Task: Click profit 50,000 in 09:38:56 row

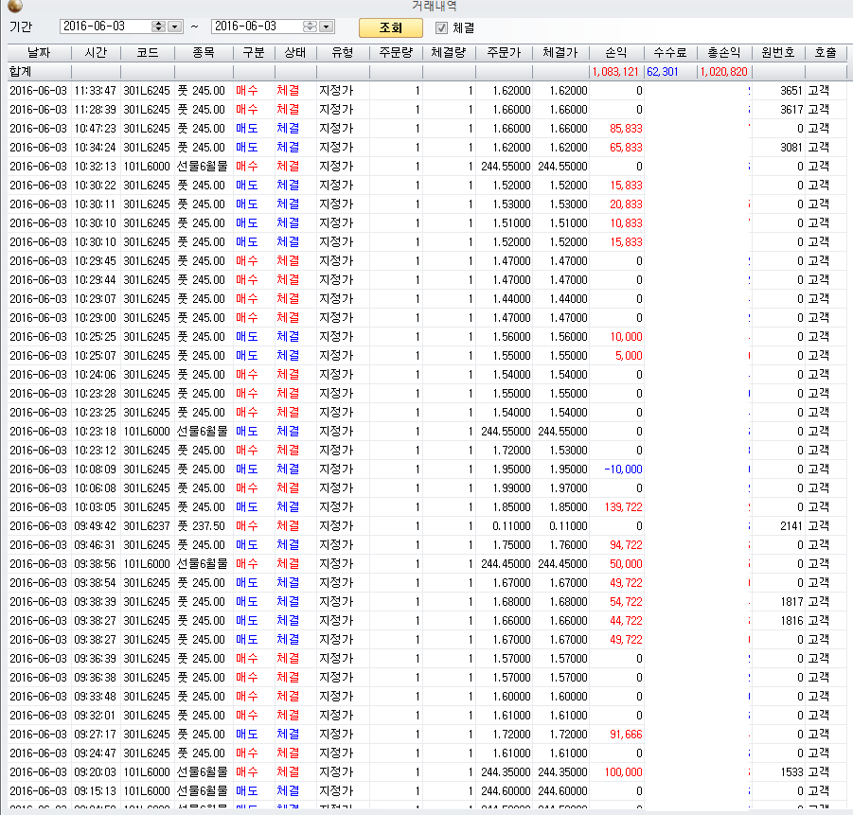Action: (626, 564)
